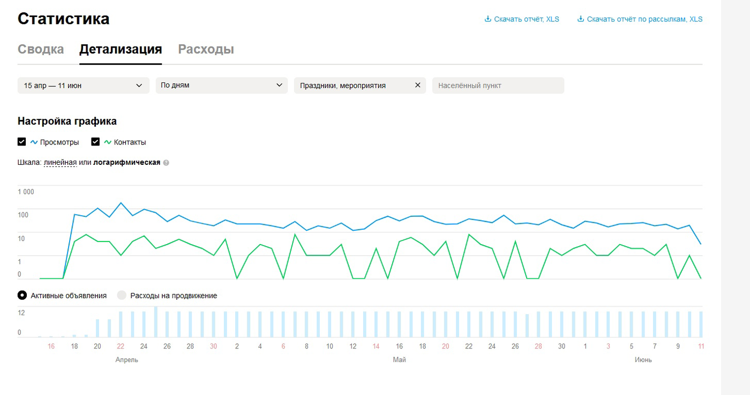This screenshot has height=395, width=750.
Task: Select the "логарифмическая" scale option
Action: [x=127, y=163]
